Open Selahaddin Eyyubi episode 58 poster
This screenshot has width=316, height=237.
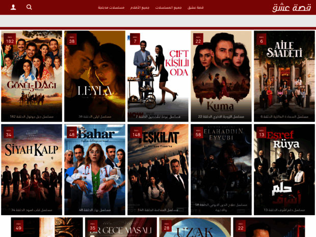(221, 169)
